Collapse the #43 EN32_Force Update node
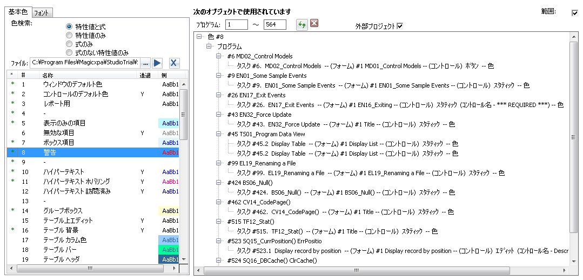The width and height of the screenshot is (583, 280). click(218, 115)
